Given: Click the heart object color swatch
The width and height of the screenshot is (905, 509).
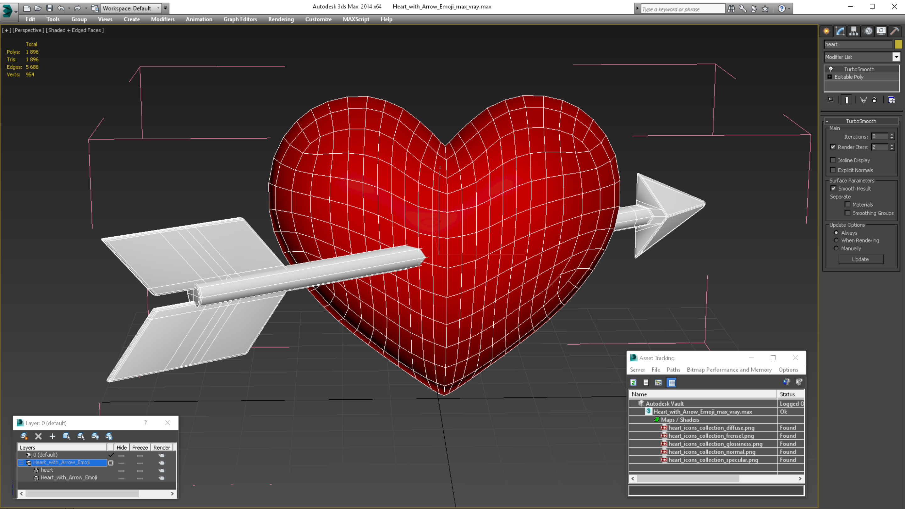Looking at the screenshot, I should tap(898, 44).
